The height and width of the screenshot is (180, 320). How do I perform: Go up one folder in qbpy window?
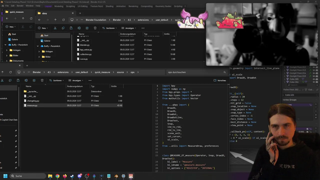click(55, 20)
